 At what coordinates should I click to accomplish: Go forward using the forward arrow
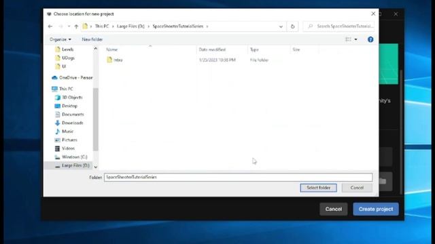(60, 26)
